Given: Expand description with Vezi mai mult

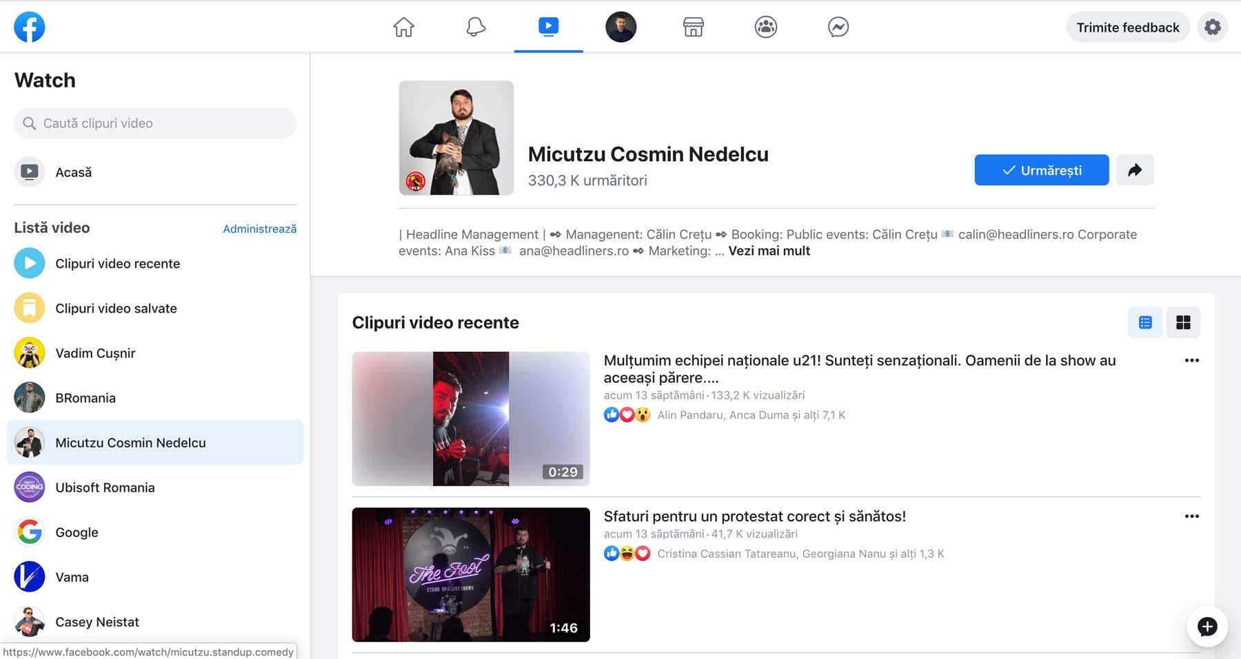Looking at the screenshot, I should pos(769,251).
